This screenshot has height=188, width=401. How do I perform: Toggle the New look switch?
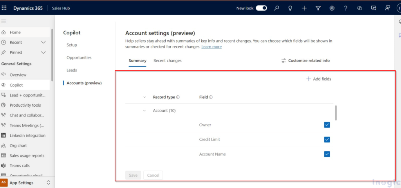tap(261, 8)
